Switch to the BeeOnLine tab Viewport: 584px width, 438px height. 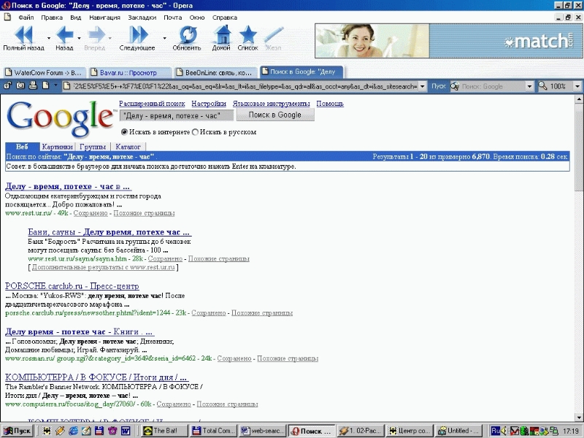coord(215,72)
